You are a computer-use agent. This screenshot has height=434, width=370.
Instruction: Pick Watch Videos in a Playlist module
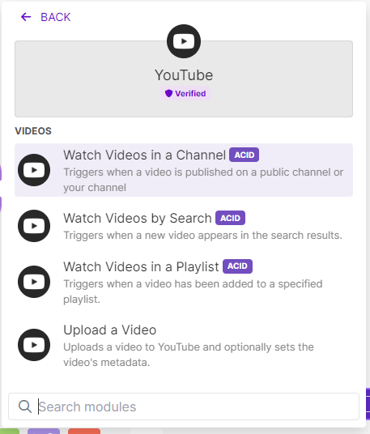click(x=184, y=282)
